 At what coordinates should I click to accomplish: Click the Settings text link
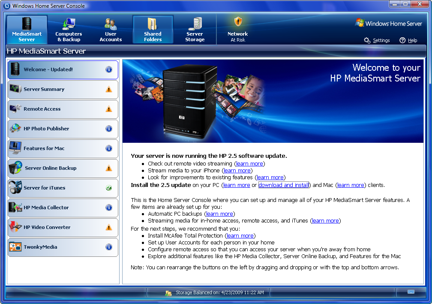click(x=381, y=40)
